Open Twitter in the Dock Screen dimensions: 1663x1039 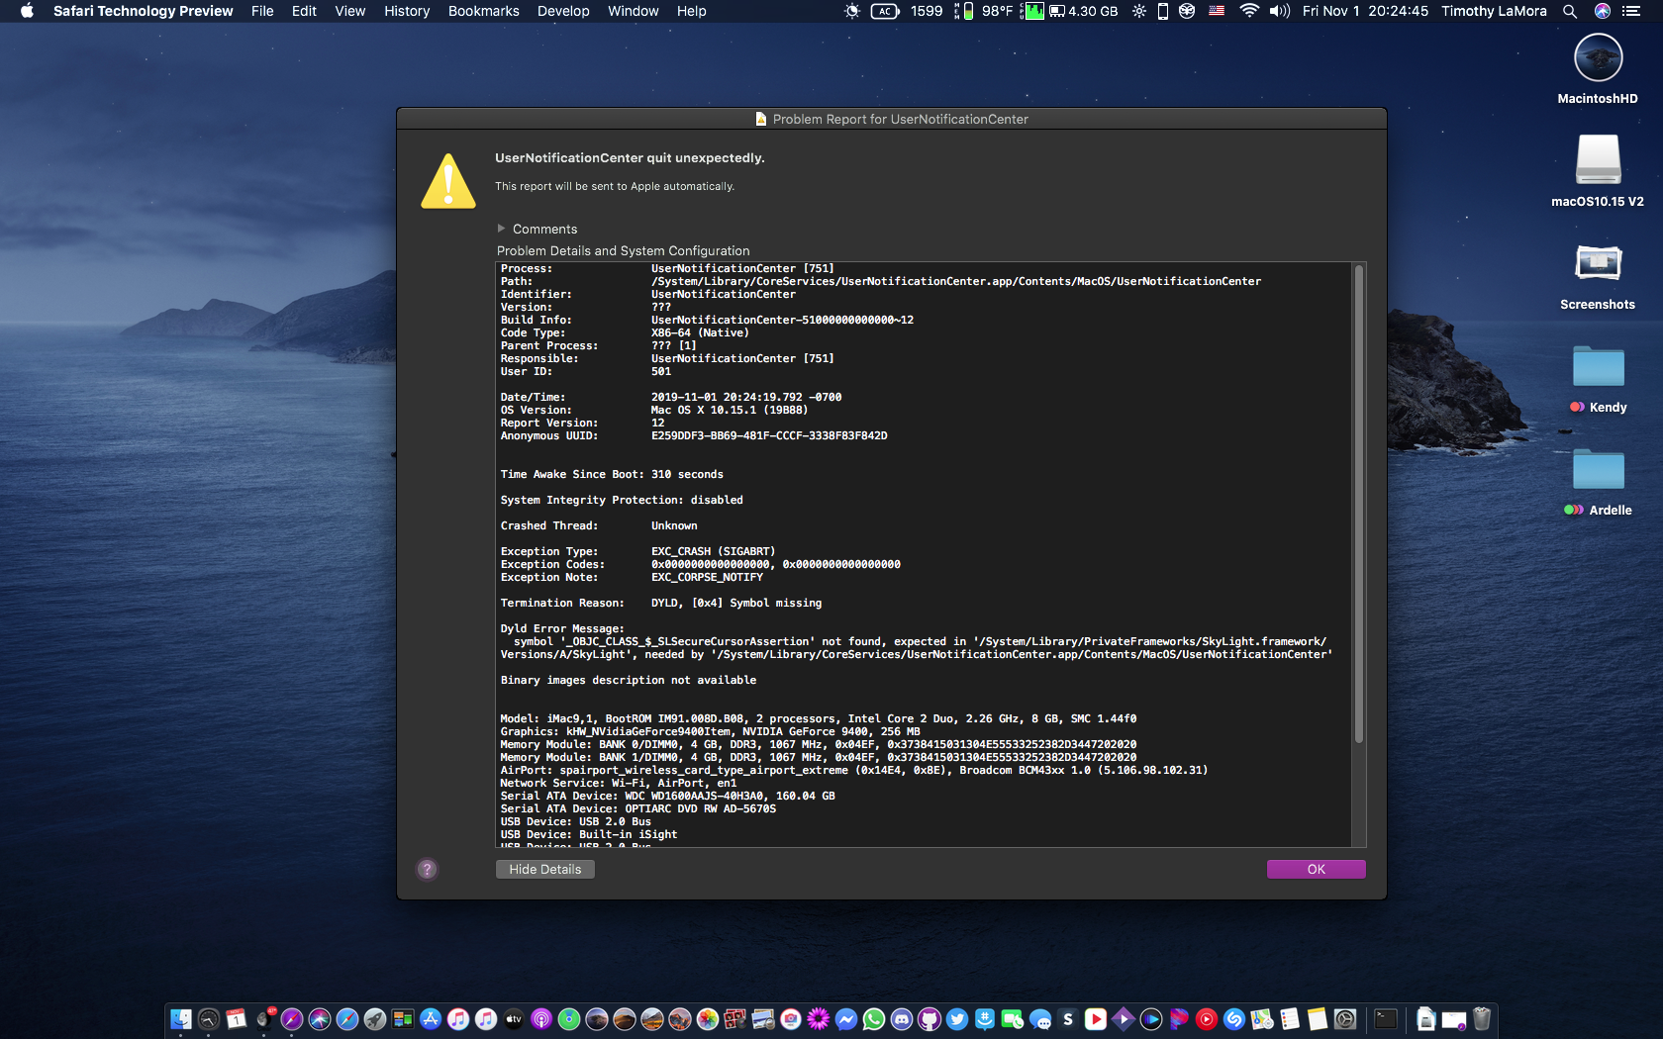956,1019
